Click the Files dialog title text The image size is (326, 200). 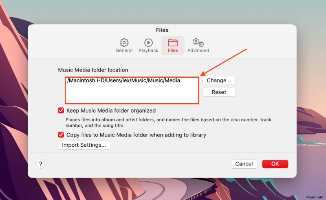[x=162, y=30]
